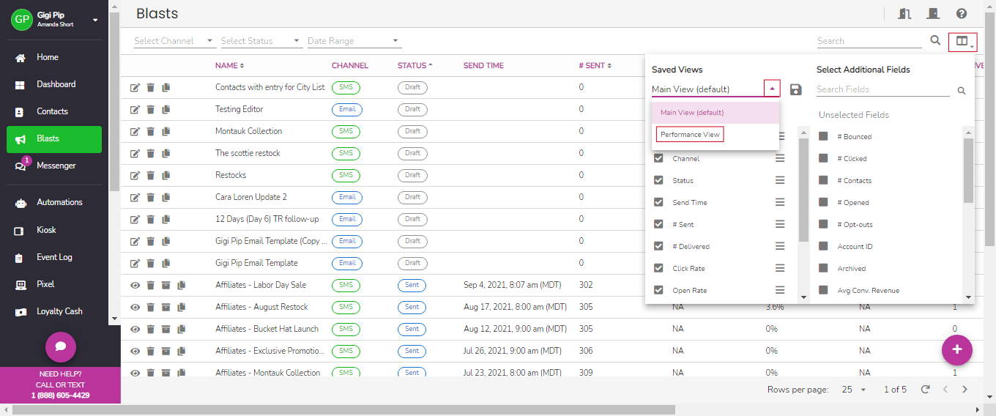Collapse the Saved Views dropdown arrow
The image size is (996, 416).
pos(772,89)
